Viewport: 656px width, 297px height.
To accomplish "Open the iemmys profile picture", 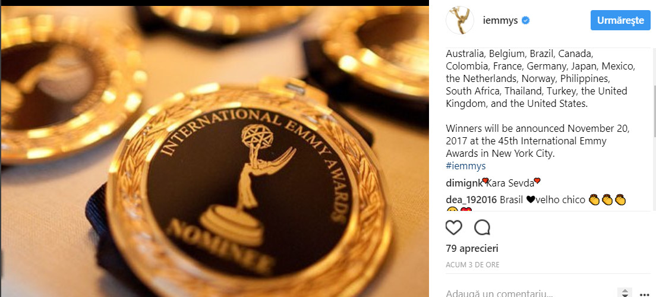I will pyautogui.click(x=460, y=20).
